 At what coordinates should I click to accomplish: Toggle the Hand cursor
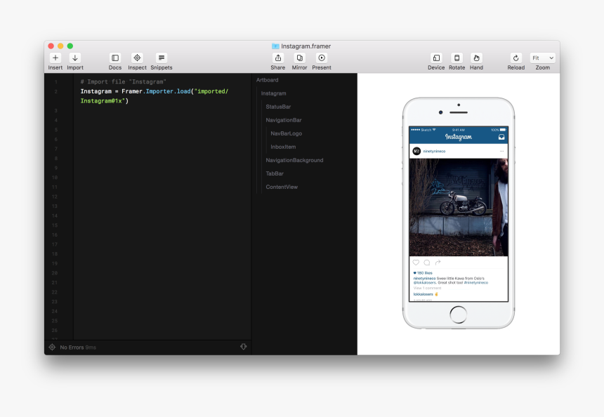pos(476,58)
